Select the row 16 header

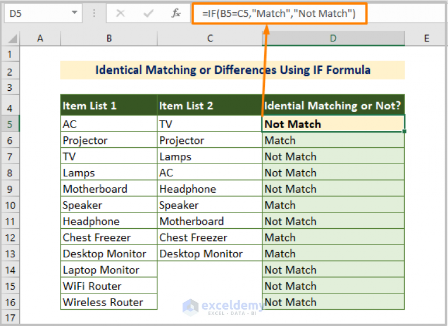tap(10, 302)
